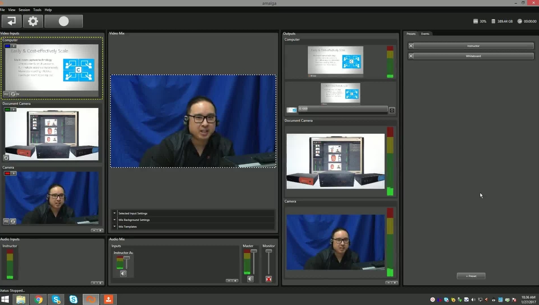
Task: Toggle the Master speaker mute button
Action: coord(251,279)
